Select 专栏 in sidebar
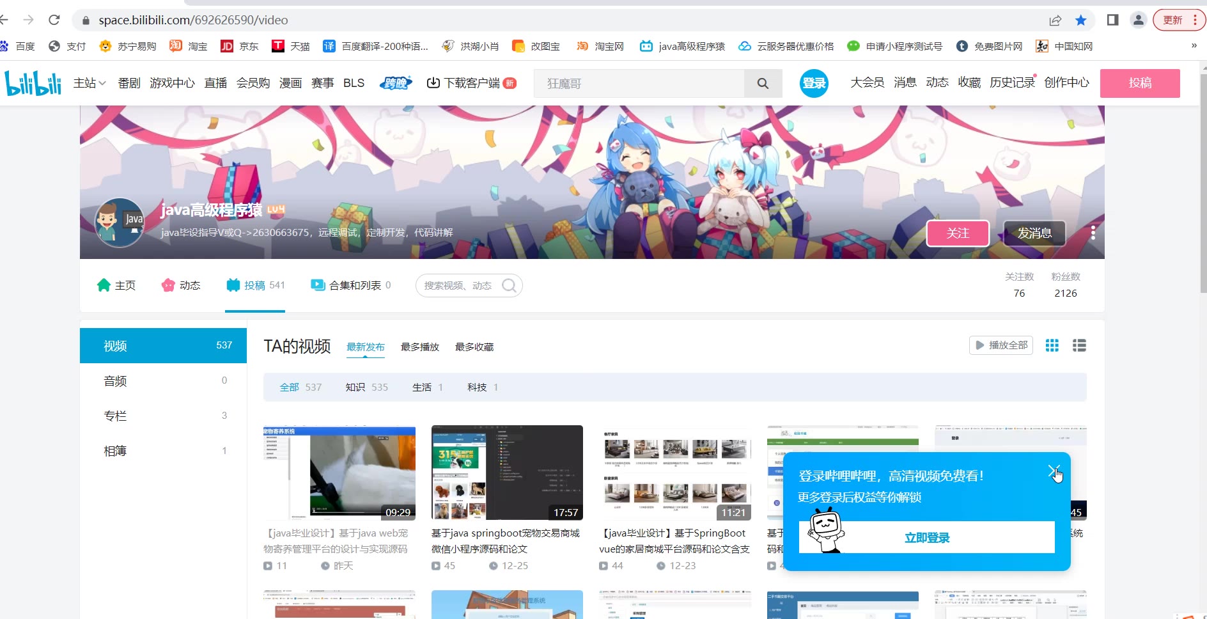The width and height of the screenshot is (1207, 619). pyautogui.click(x=163, y=416)
